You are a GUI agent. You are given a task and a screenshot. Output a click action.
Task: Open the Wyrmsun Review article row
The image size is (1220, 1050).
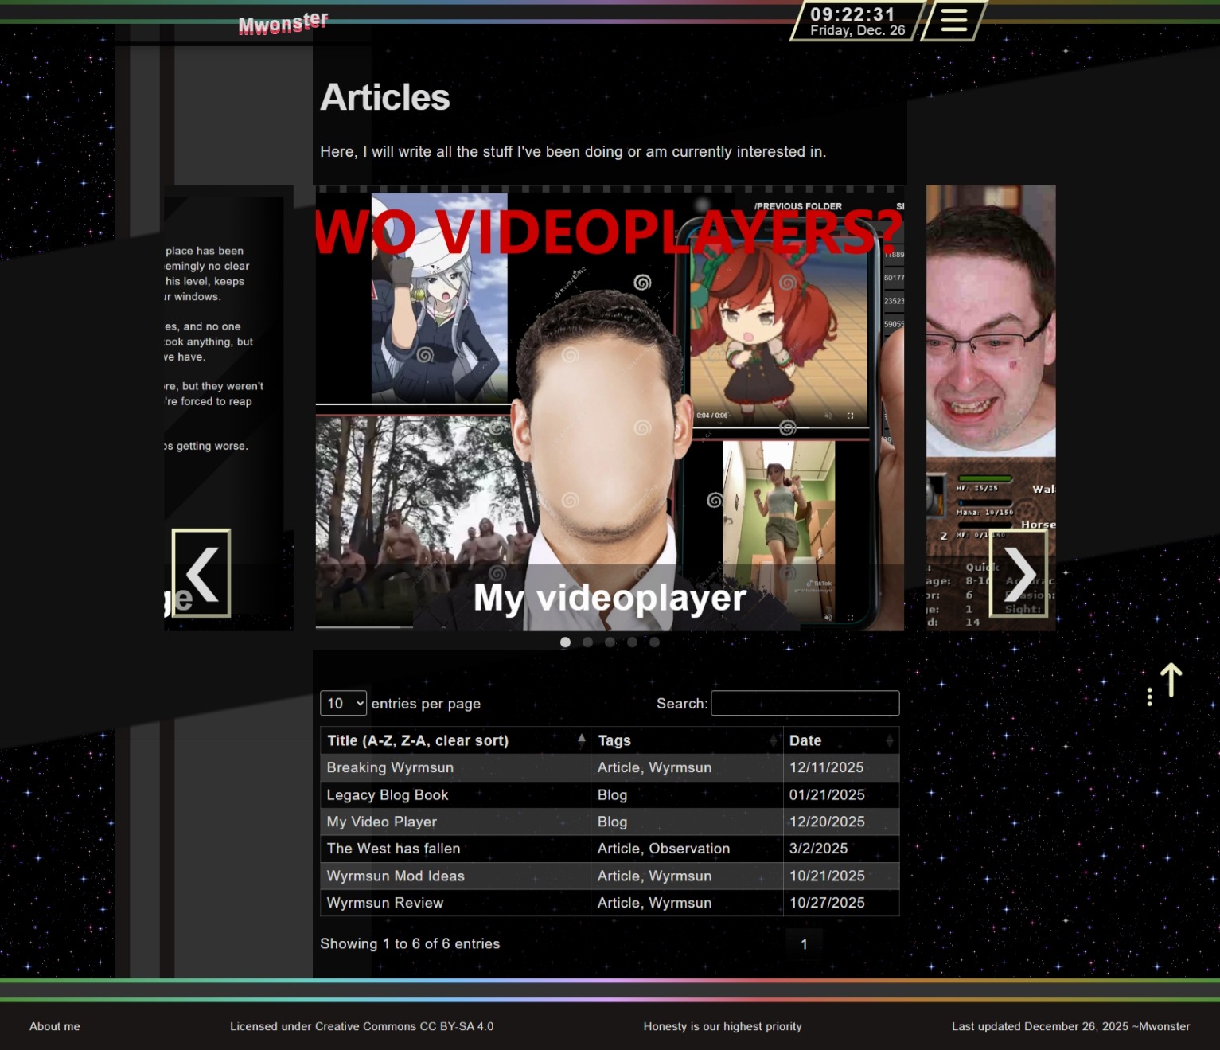pos(384,903)
